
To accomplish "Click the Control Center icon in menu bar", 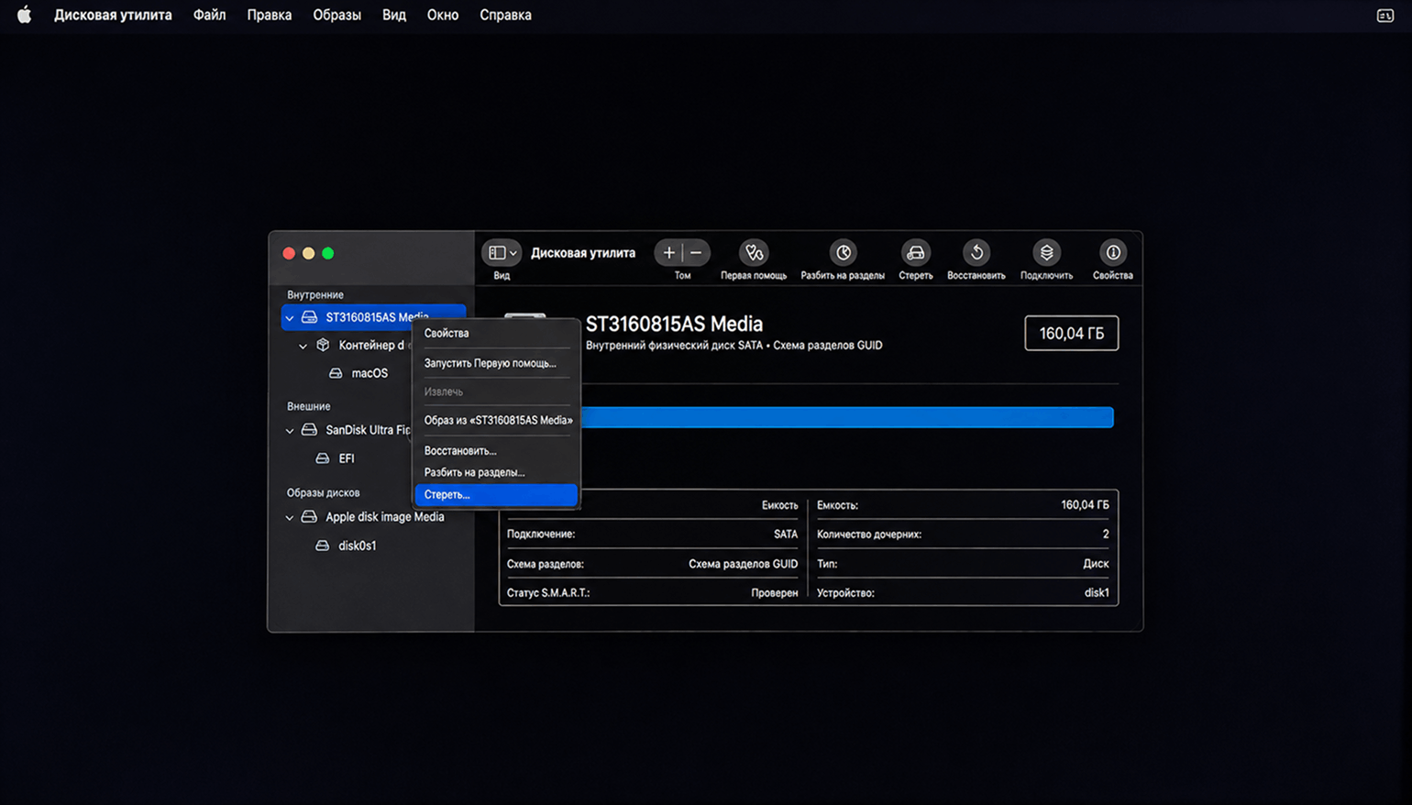I will point(1384,16).
